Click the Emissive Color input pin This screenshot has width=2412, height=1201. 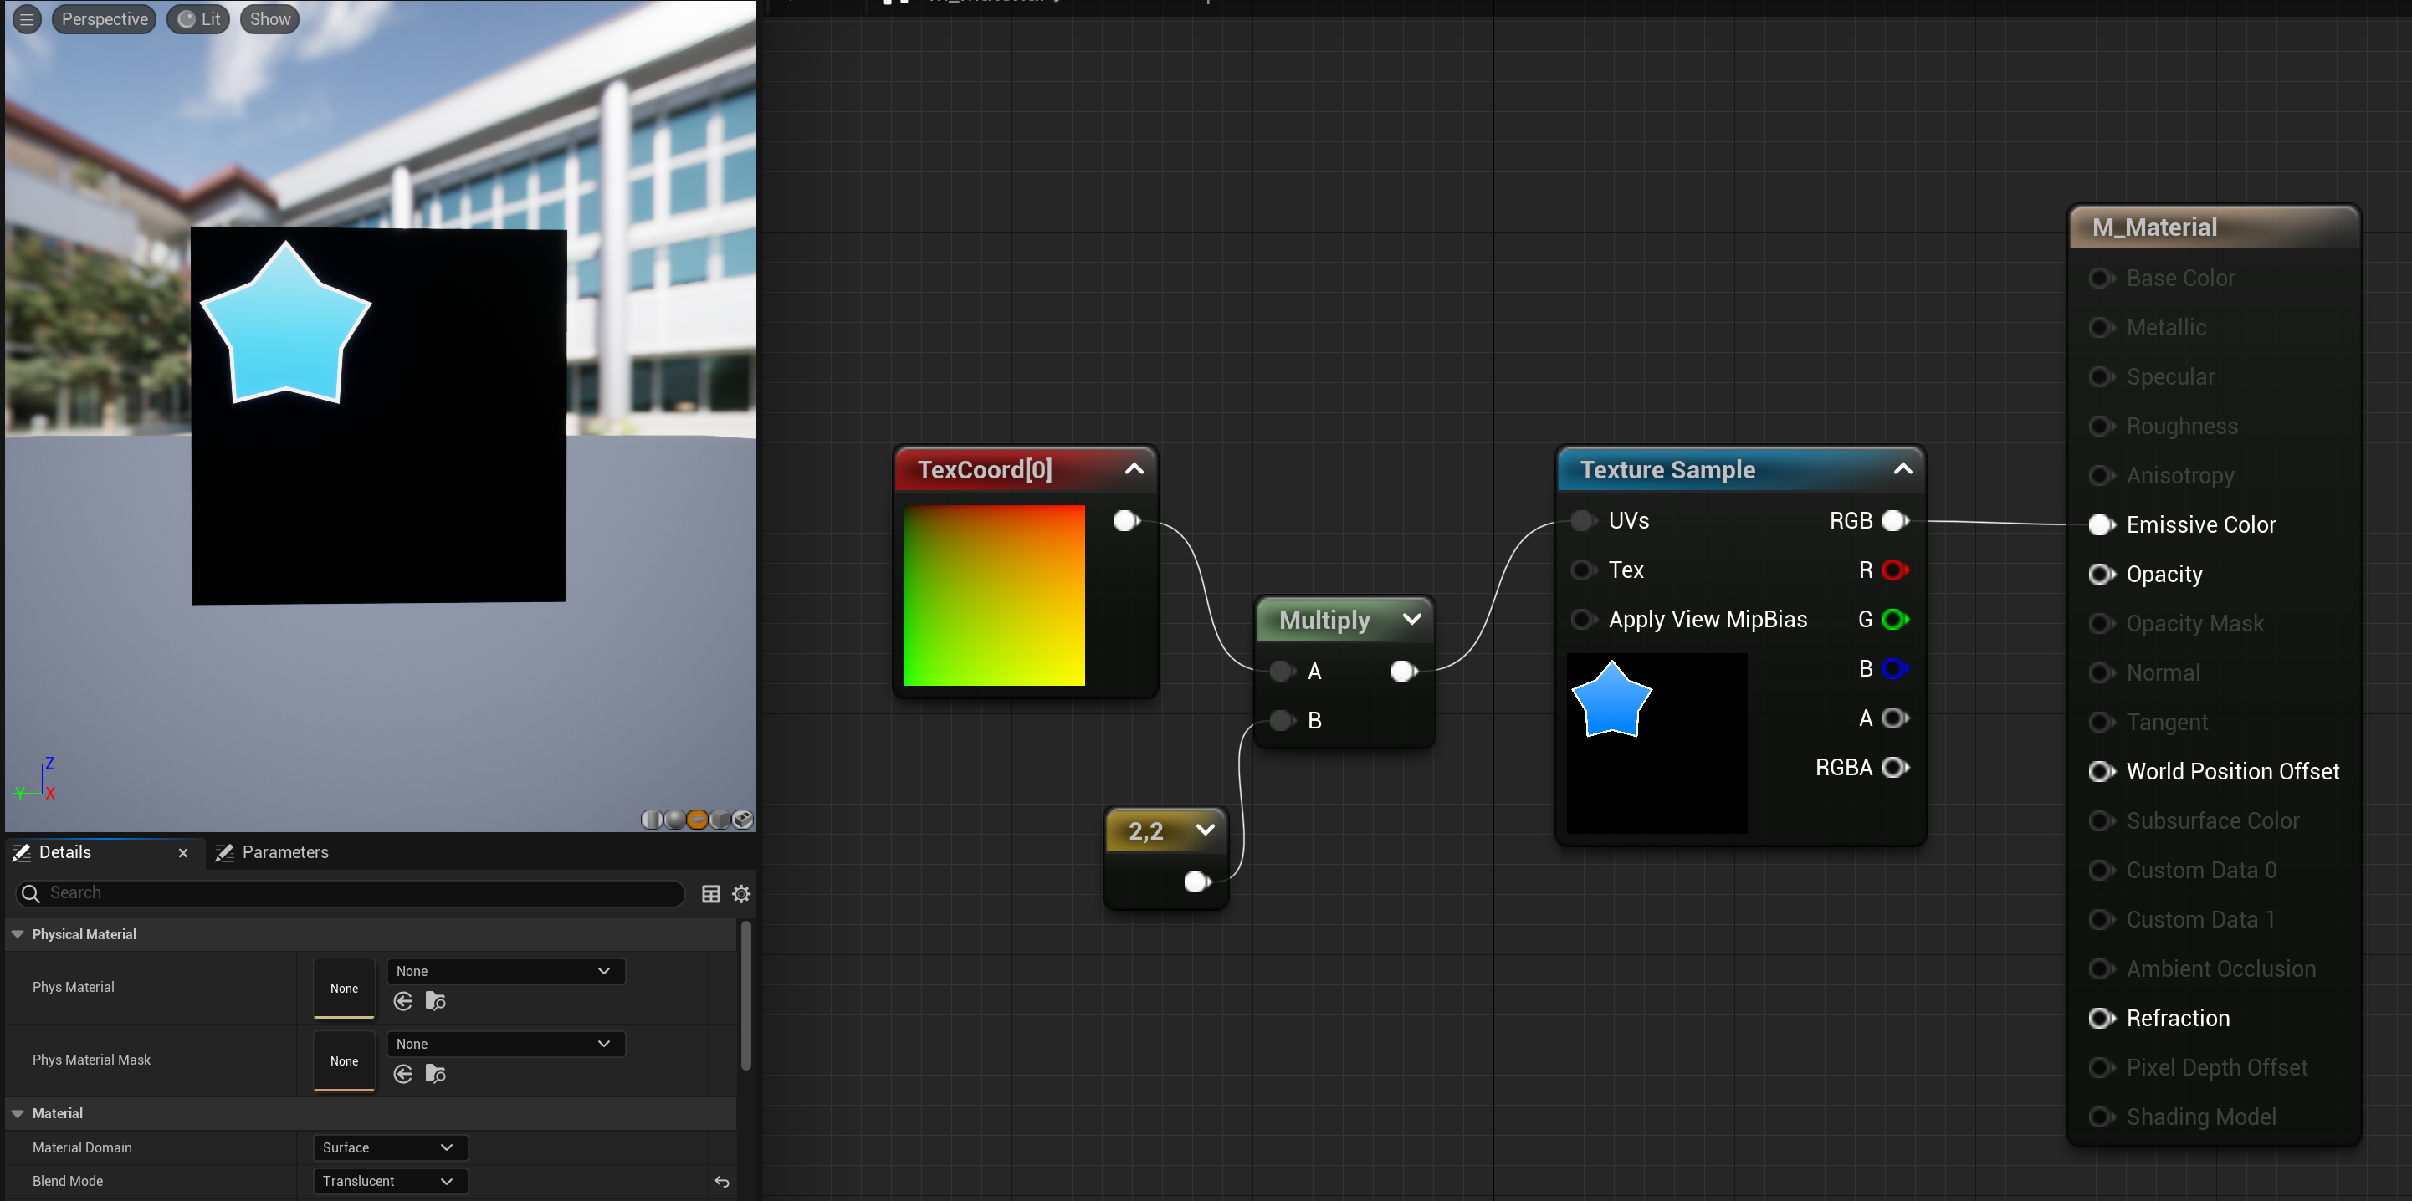(2100, 524)
